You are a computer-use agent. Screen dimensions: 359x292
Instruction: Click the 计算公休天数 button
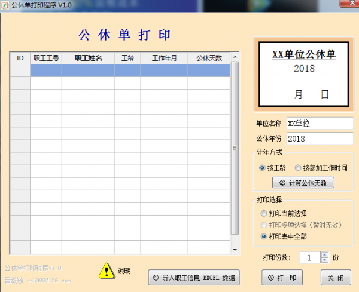[303, 183]
